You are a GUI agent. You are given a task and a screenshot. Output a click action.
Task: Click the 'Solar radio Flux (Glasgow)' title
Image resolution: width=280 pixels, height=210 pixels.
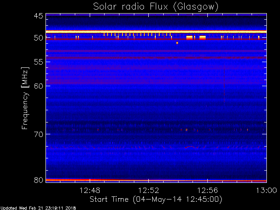pos(156,7)
